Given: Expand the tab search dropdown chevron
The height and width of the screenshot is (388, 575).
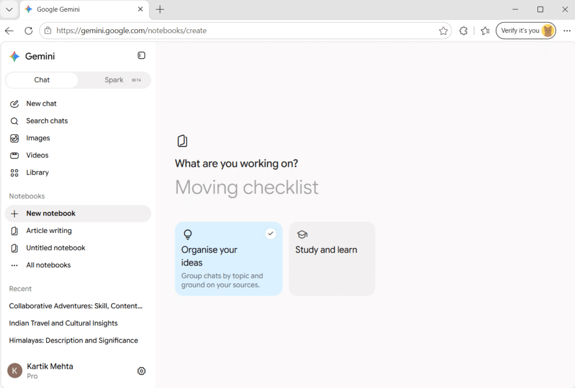Looking at the screenshot, I should [9, 10].
